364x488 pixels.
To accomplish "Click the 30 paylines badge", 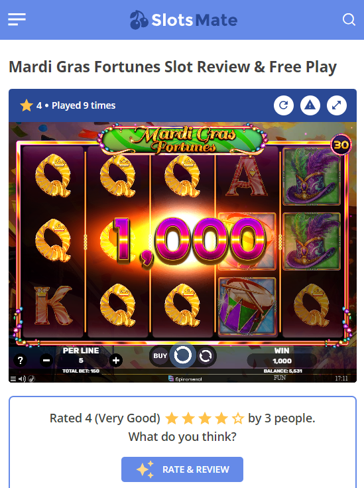I will pyautogui.click(x=341, y=145).
